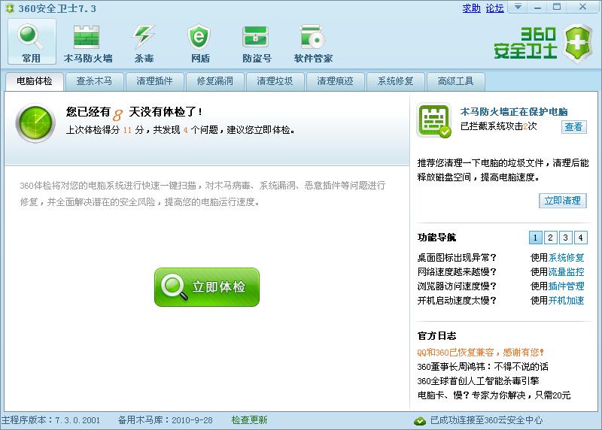Open the 防盗号 safe box icon
The width and height of the screenshot is (602, 430).
(256, 37)
